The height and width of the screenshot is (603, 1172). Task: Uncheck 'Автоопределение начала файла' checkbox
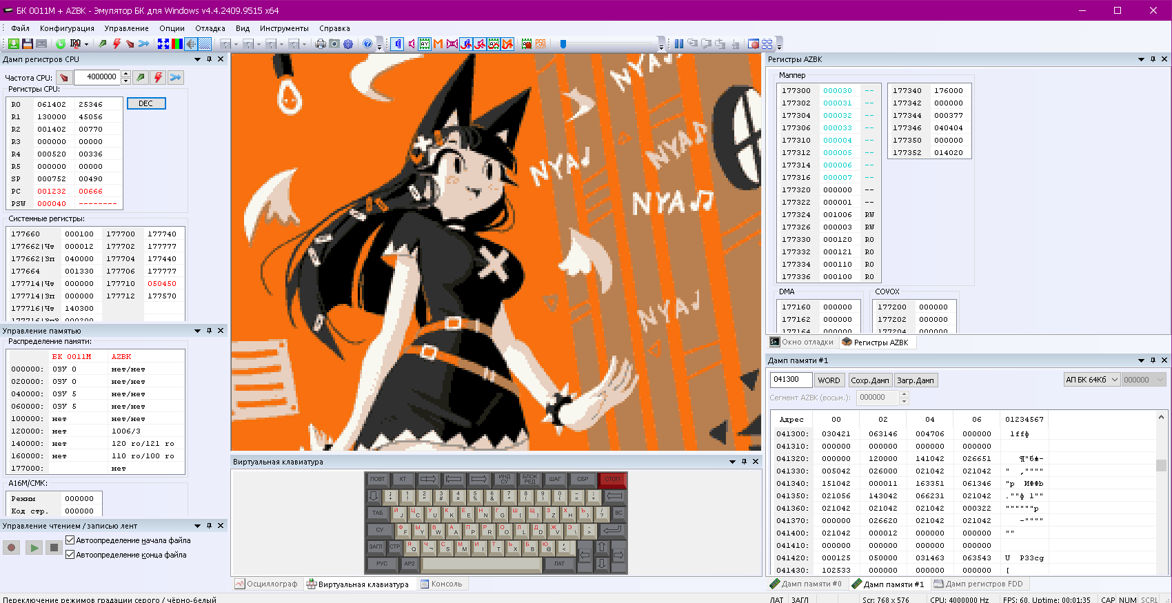coord(70,540)
